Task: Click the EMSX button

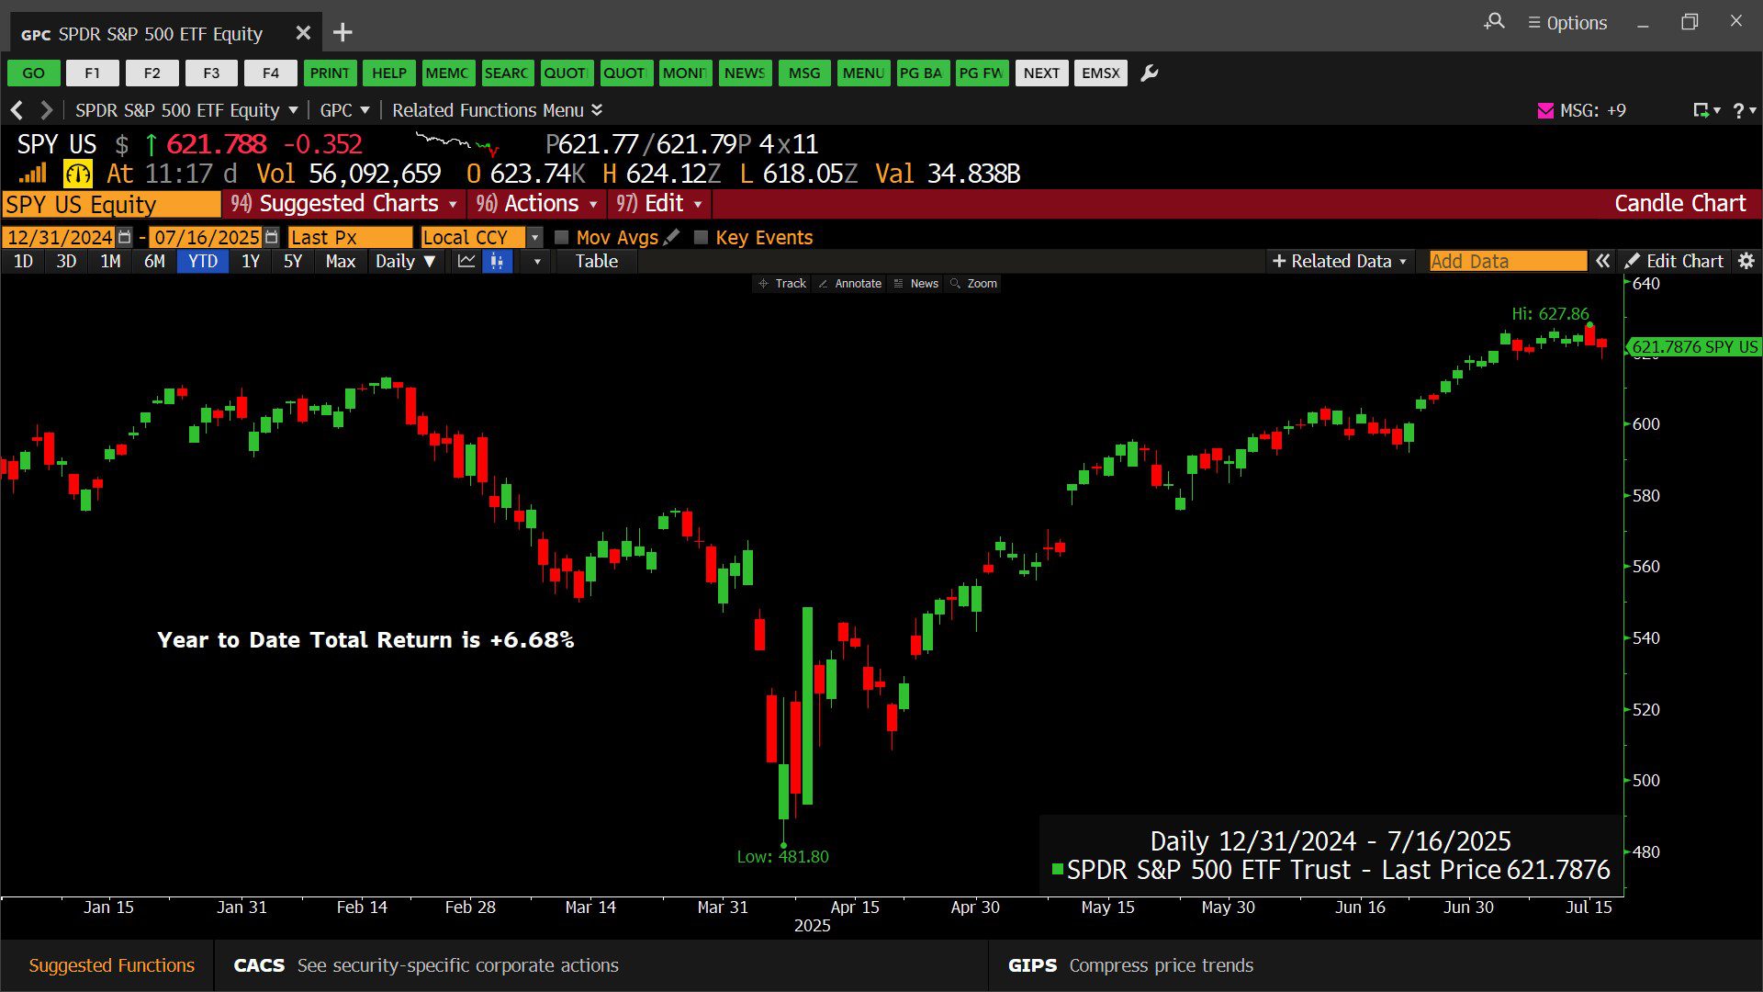Action: click(1101, 73)
